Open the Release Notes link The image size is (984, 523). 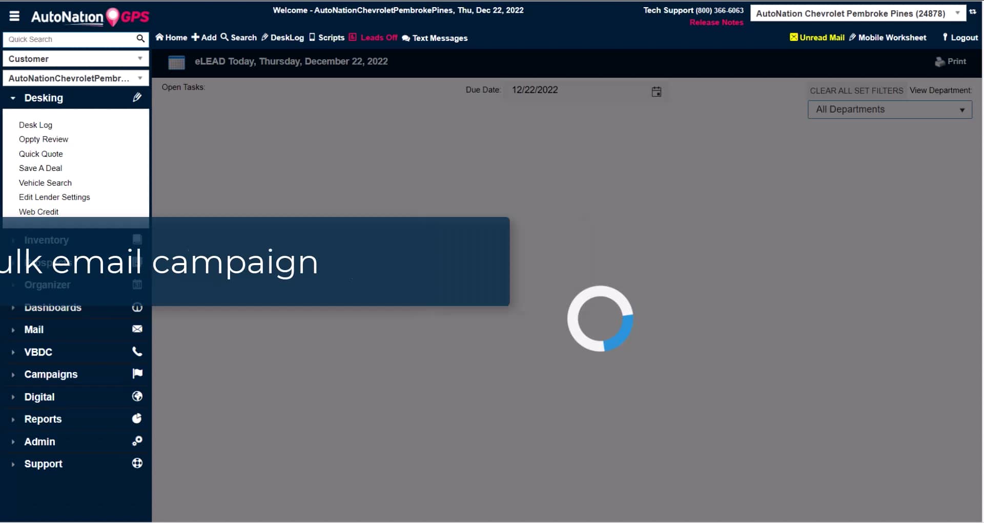(x=716, y=22)
